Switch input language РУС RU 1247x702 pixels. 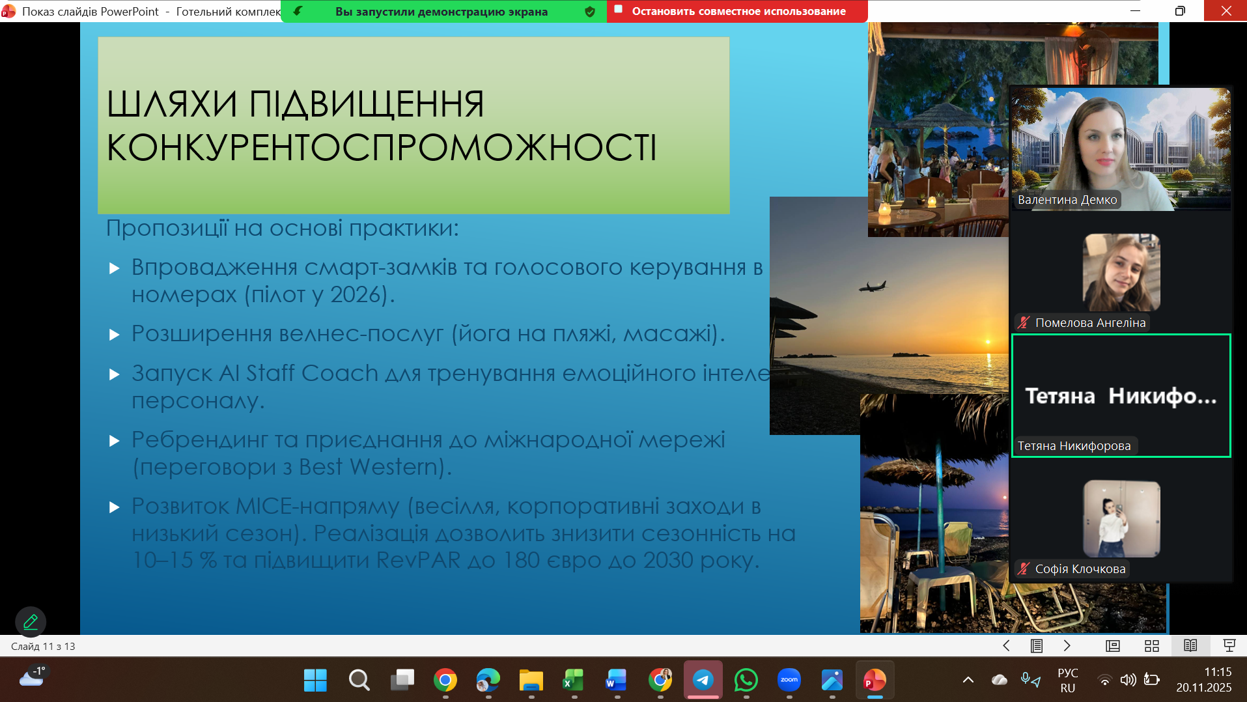click(1068, 680)
